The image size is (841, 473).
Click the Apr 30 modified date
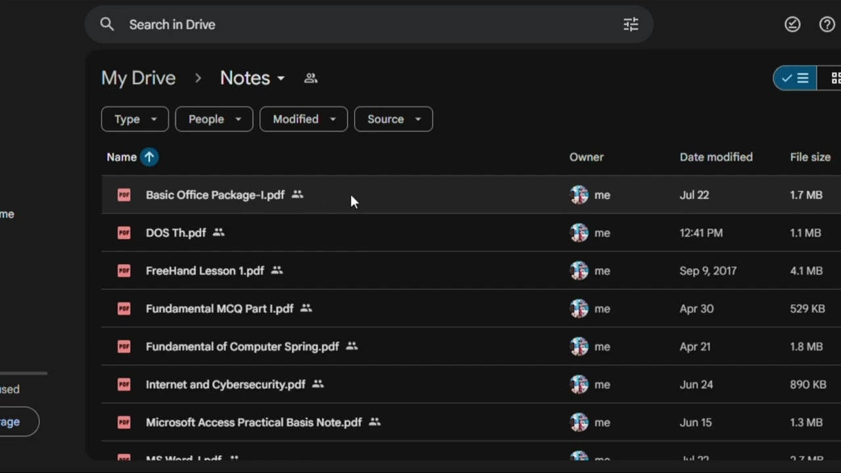pos(696,309)
